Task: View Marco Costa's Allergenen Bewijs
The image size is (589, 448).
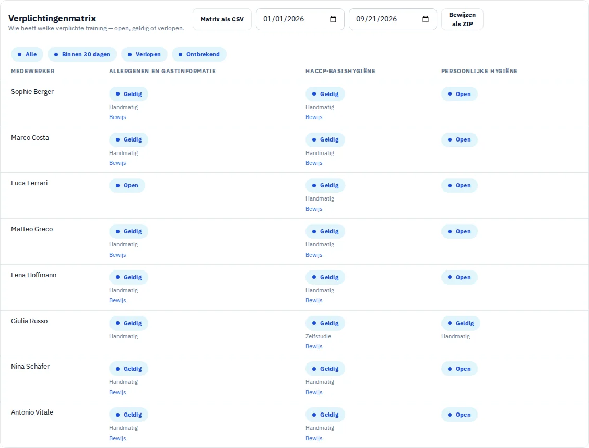Action: (117, 163)
